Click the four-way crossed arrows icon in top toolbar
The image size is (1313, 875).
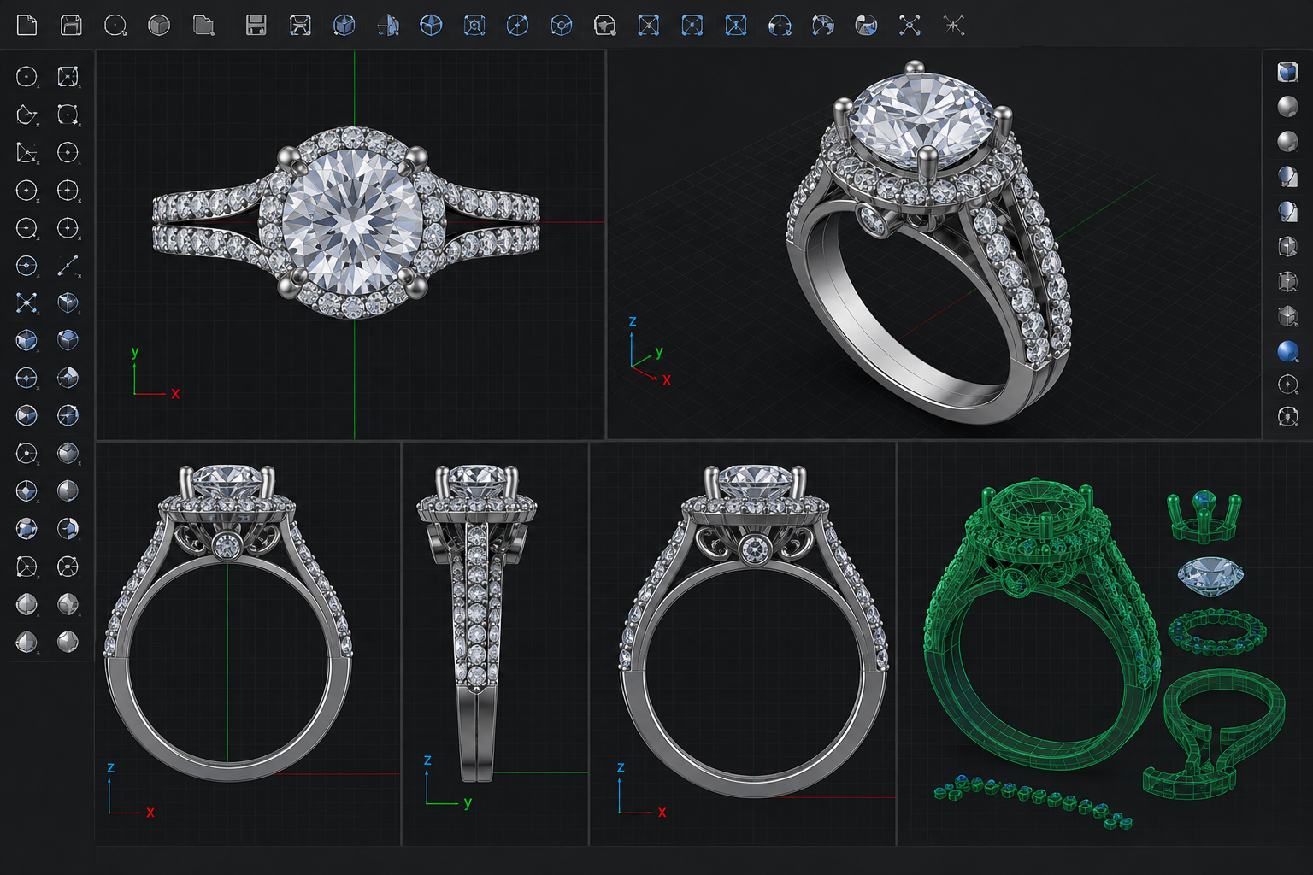click(910, 26)
